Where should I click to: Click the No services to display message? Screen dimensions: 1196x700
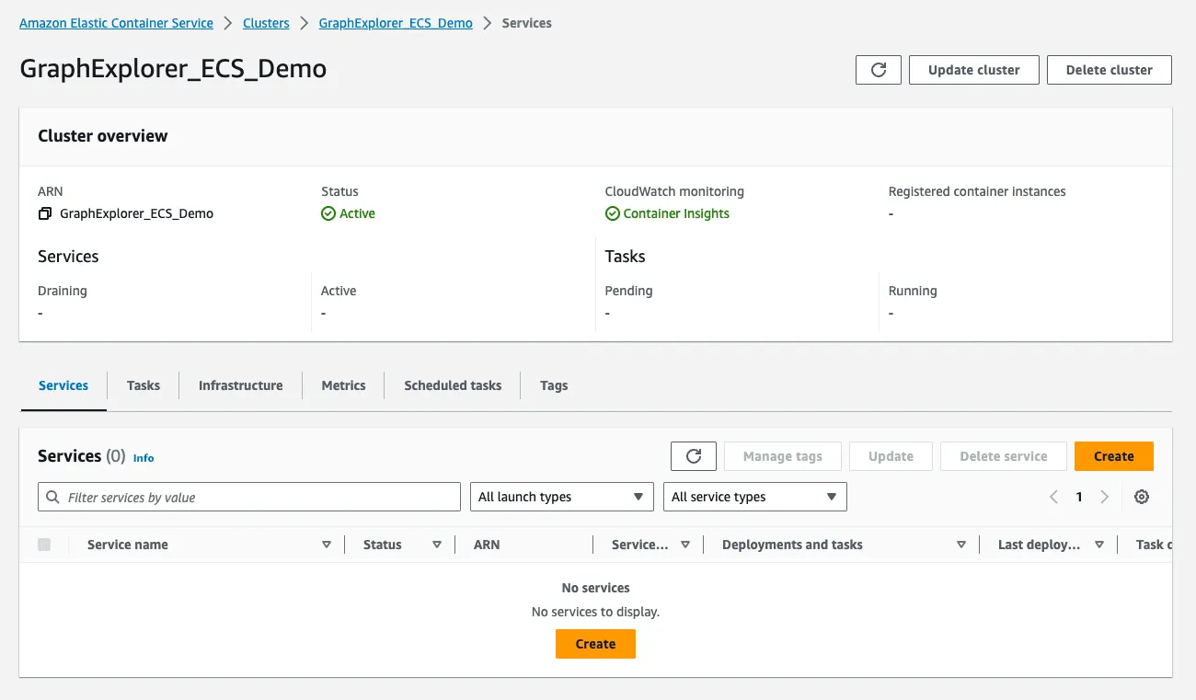pyautogui.click(x=595, y=612)
